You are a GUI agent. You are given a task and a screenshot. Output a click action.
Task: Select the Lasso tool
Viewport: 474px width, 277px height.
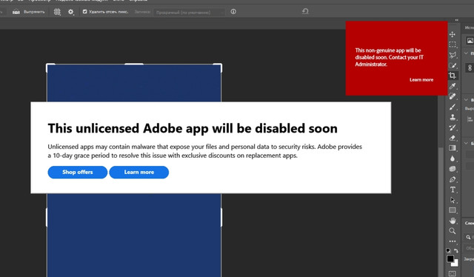point(453,55)
